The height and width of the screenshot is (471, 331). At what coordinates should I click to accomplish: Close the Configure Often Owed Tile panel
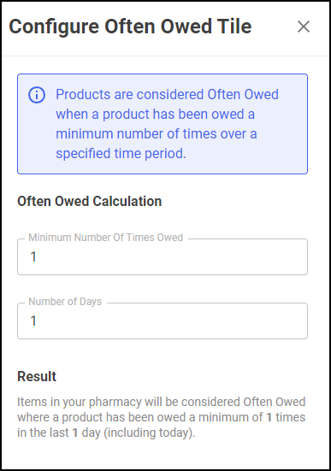click(x=304, y=26)
